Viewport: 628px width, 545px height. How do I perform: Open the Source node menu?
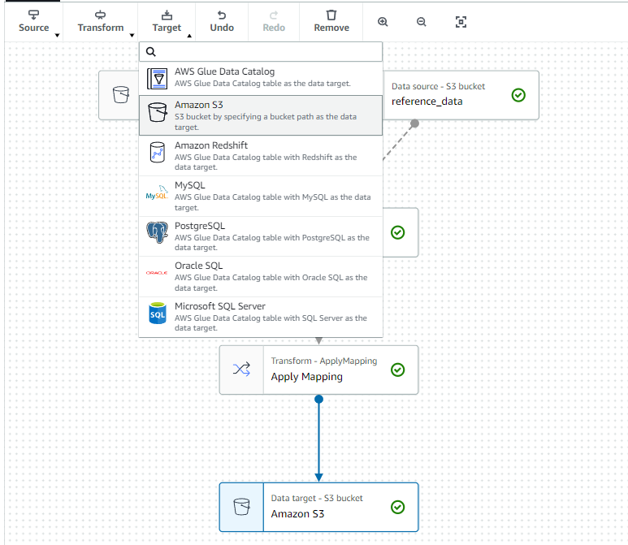point(33,22)
